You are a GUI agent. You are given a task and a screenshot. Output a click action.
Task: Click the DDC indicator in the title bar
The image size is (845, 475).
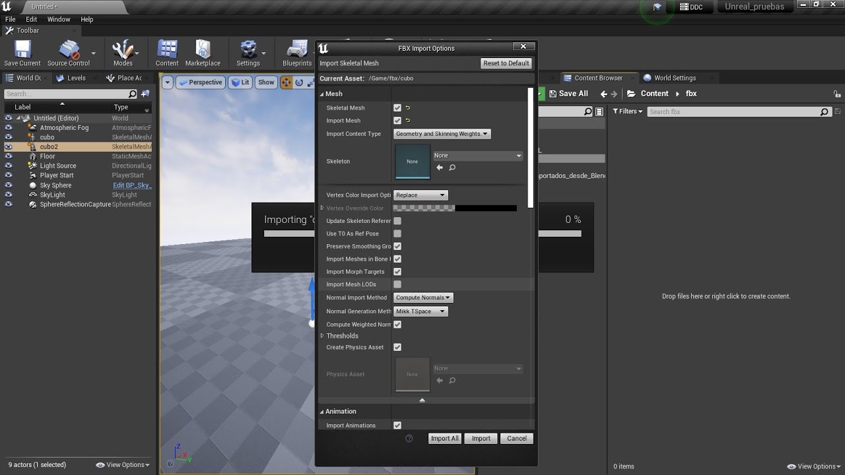(x=691, y=7)
